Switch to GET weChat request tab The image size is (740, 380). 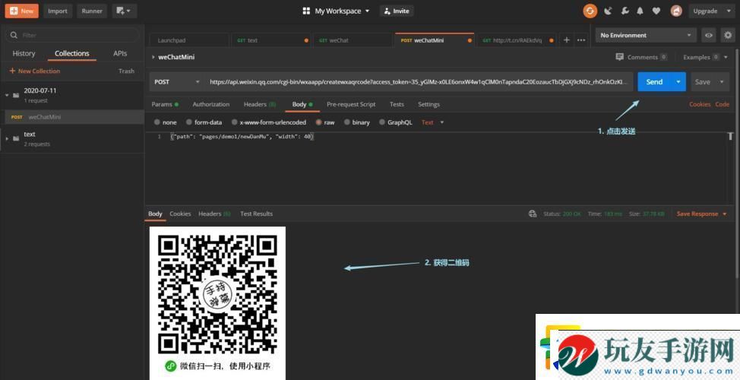352,40
